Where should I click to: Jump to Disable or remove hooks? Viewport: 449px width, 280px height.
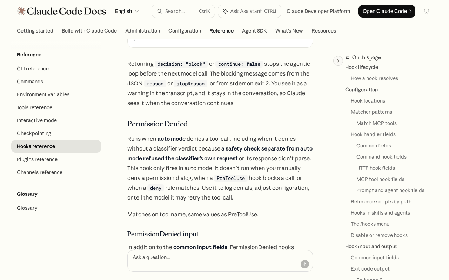(379, 235)
